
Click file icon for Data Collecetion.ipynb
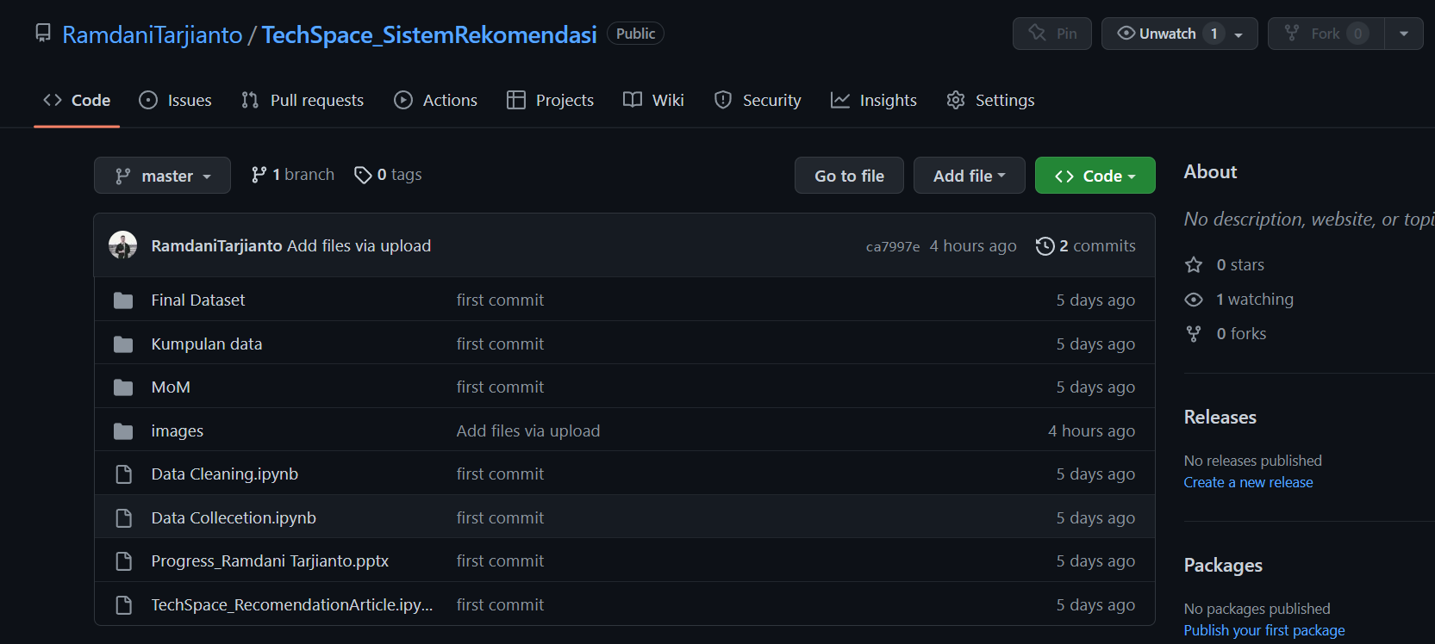[x=124, y=518]
